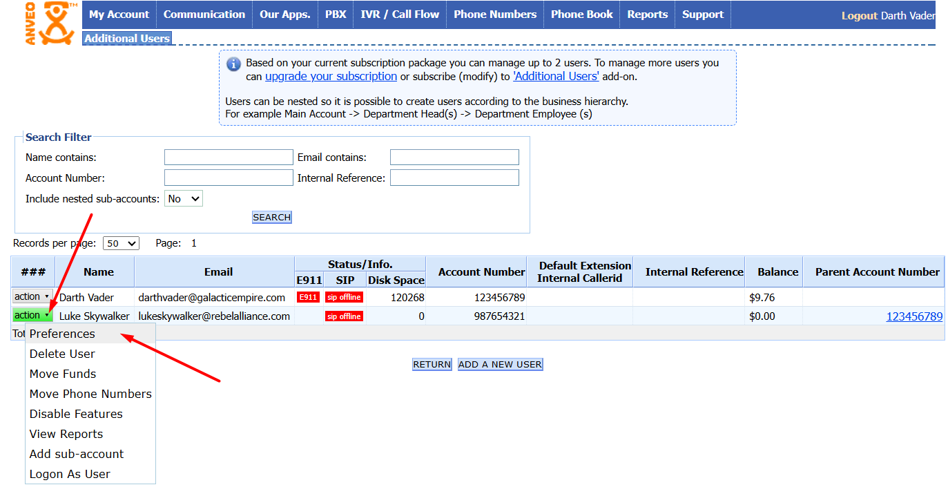This screenshot has width=948, height=496.
Task: Choose Disable Features from the action menu
Action: click(90, 414)
